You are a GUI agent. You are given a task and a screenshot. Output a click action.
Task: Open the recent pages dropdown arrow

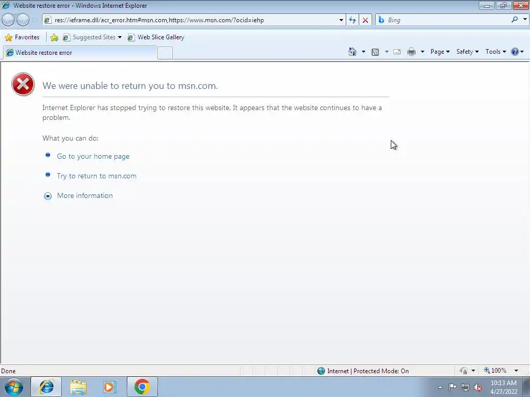pos(34,20)
